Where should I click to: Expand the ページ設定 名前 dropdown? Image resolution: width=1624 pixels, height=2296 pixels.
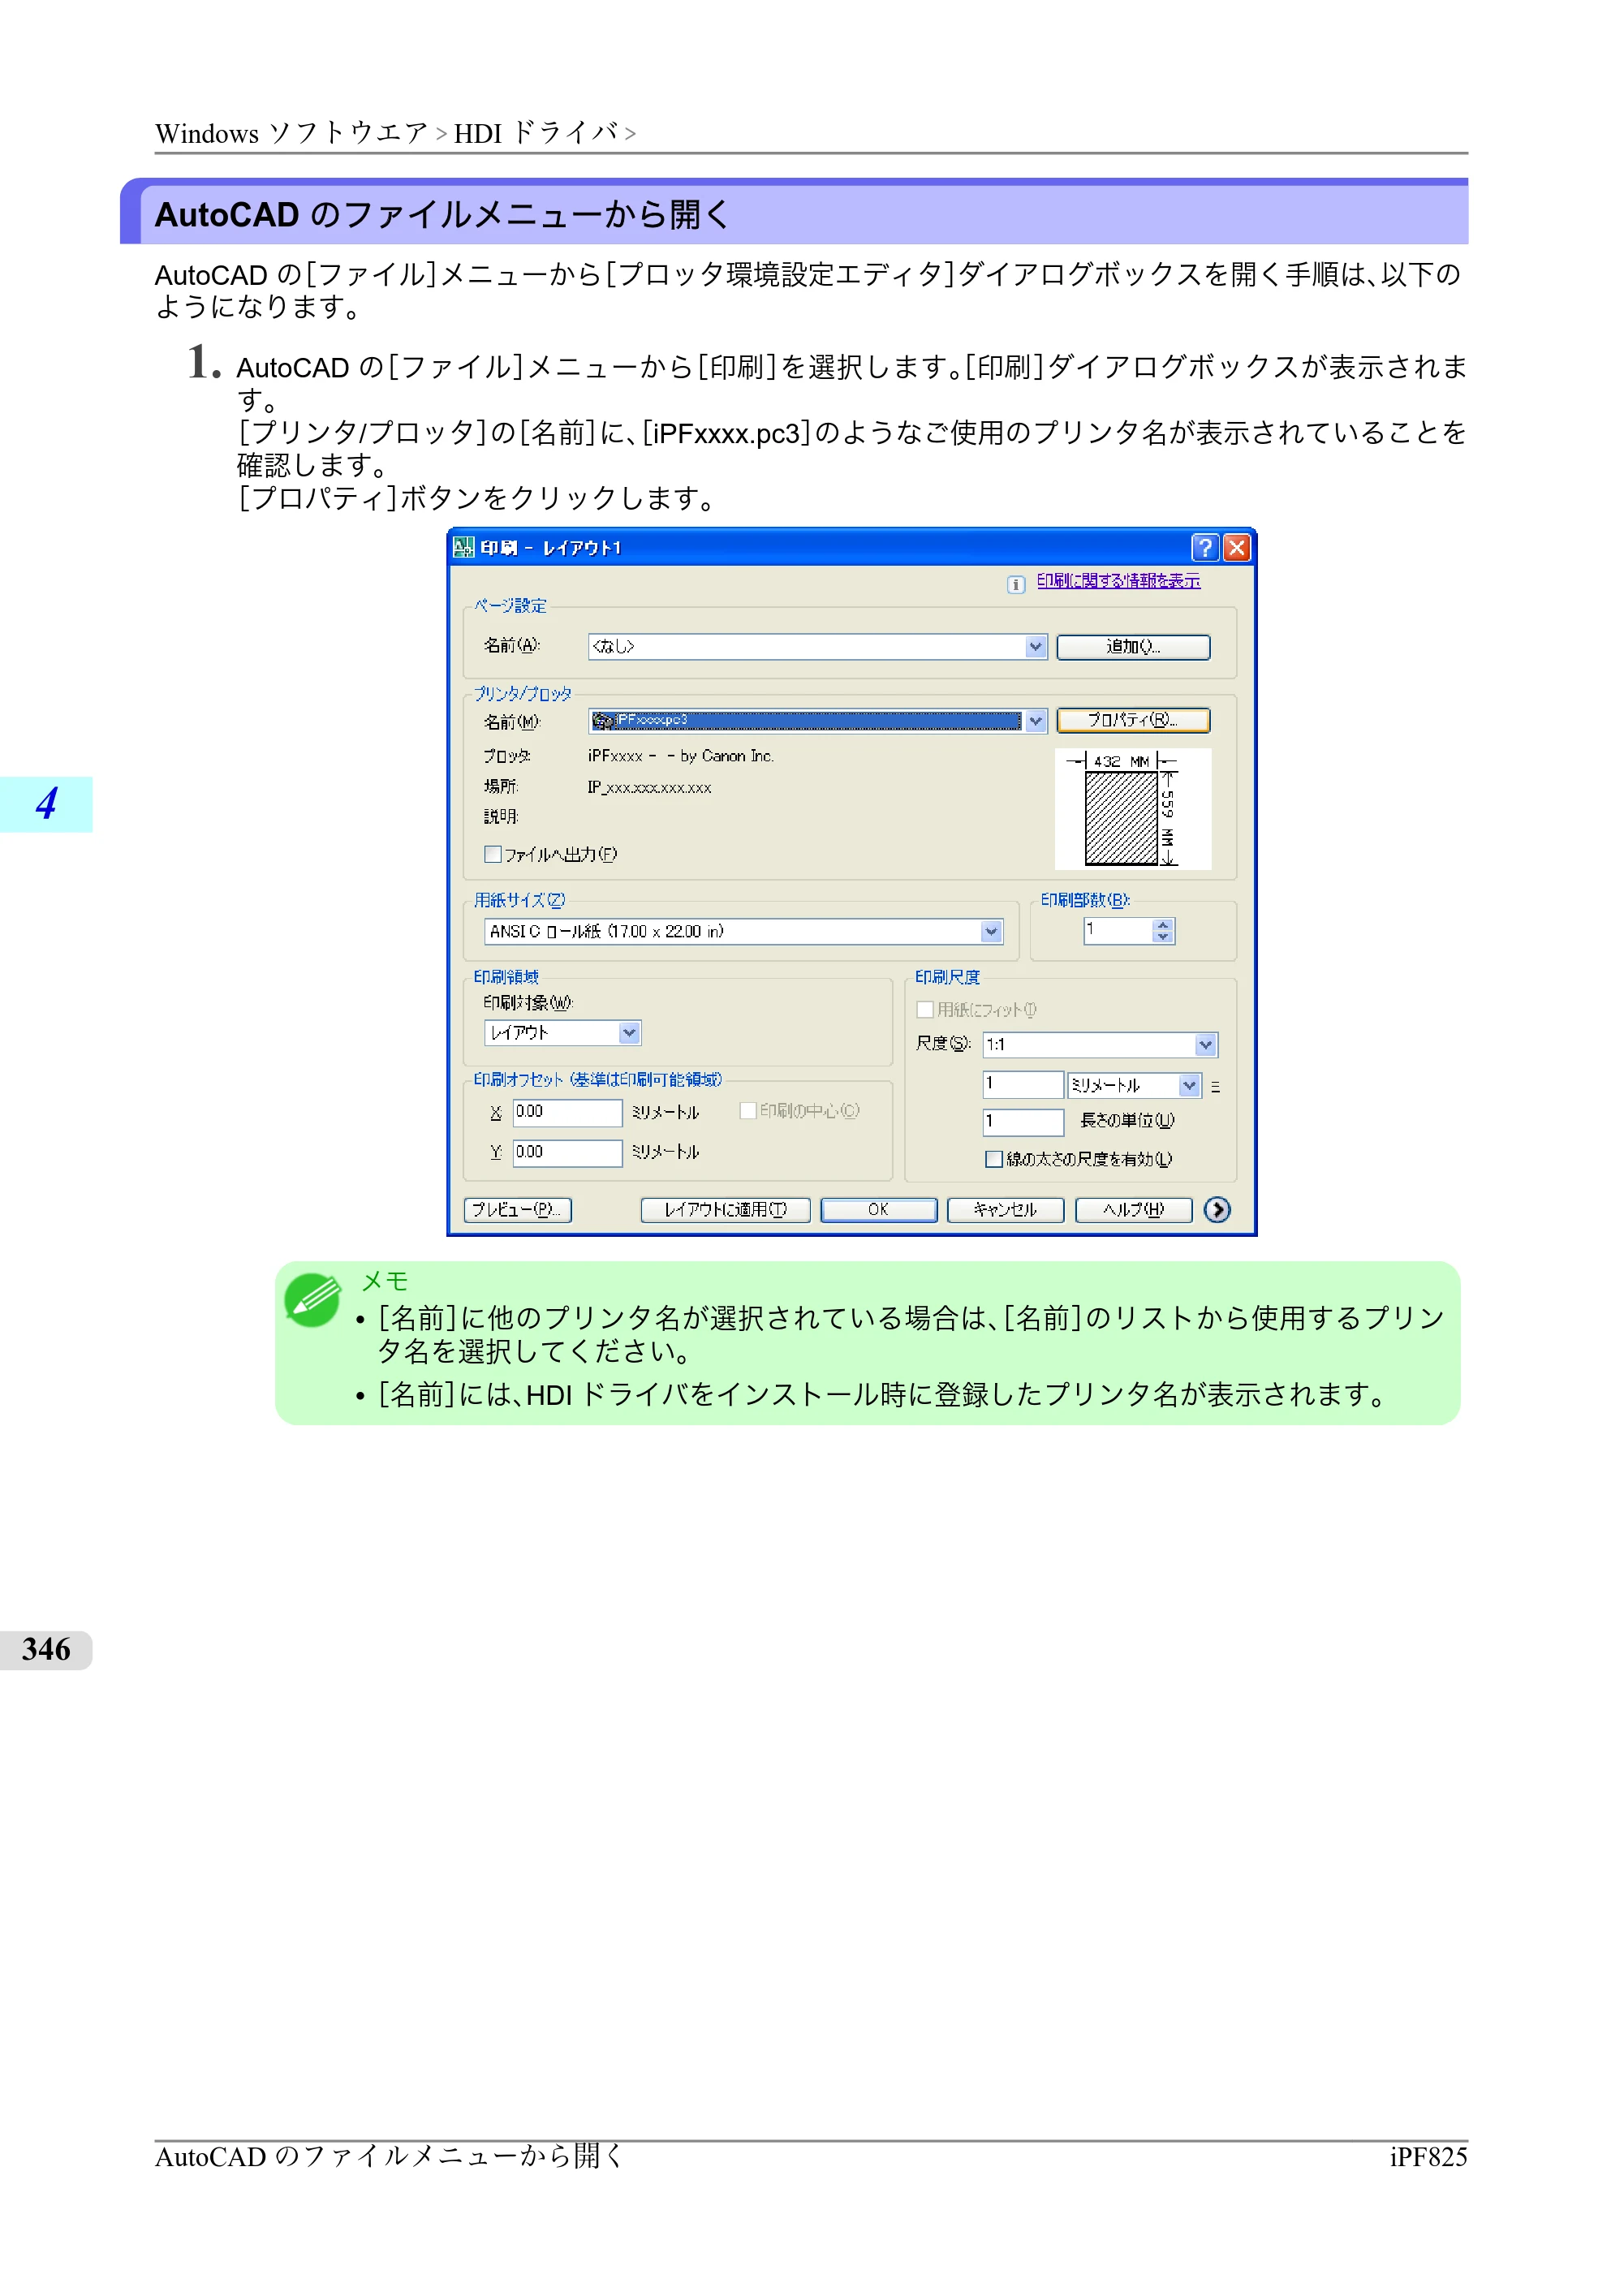pyautogui.click(x=1035, y=647)
